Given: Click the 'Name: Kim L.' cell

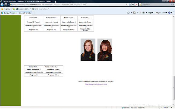Looking at the screenshot, I should [86, 18].
